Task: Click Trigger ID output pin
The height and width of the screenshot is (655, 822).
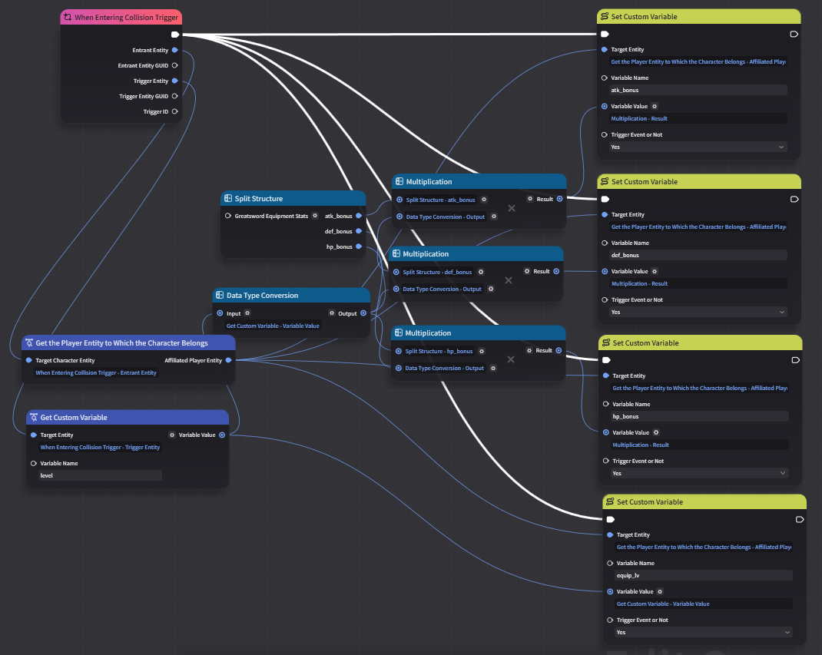Action: (175, 111)
